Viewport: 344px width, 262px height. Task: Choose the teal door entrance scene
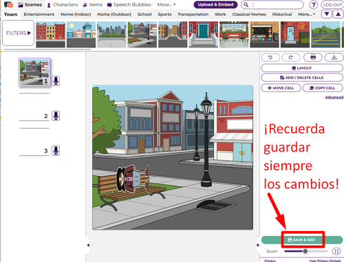(204, 34)
